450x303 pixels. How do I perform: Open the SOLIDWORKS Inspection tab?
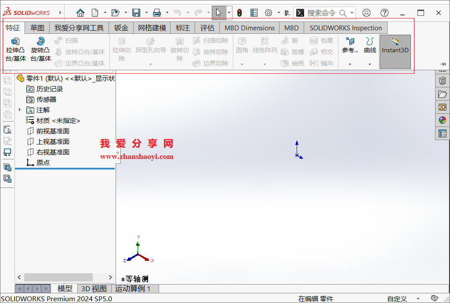(345, 28)
